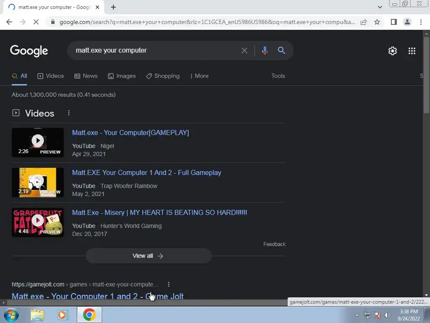Switch to the Images tab
The height and width of the screenshot is (323, 430).
[122, 76]
